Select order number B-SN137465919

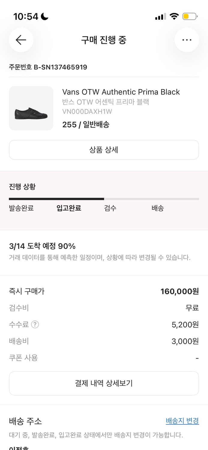click(48, 67)
